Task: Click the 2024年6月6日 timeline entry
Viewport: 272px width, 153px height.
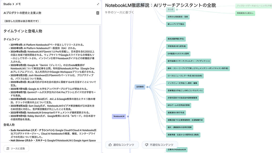Action: click(x=53, y=57)
